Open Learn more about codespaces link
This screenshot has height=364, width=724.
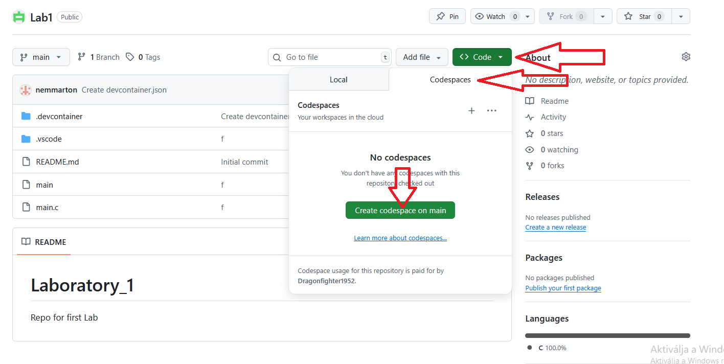click(x=400, y=238)
